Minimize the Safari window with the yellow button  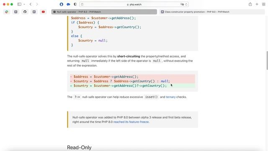(x=8, y=4)
